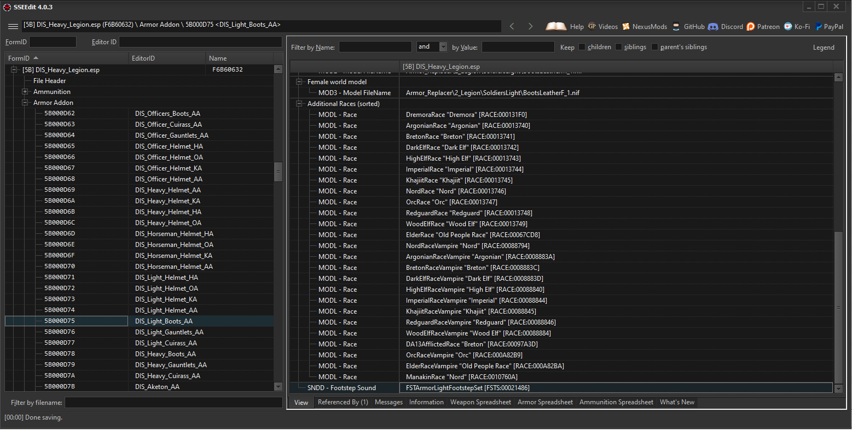Click the filter by Value field
This screenshot has width=852, height=430.
pyautogui.click(x=518, y=47)
